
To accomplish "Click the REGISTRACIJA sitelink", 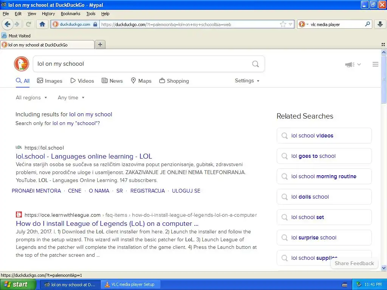I will [x=147, y=191].
